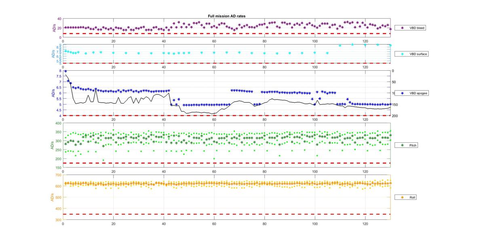The height and width of the screenshot is (247, 485).
Task: Select the Roll legend entry
Action: (406, 197)
